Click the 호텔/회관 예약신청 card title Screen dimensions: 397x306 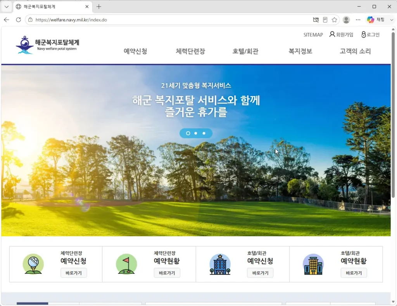(x=260, y=261)
